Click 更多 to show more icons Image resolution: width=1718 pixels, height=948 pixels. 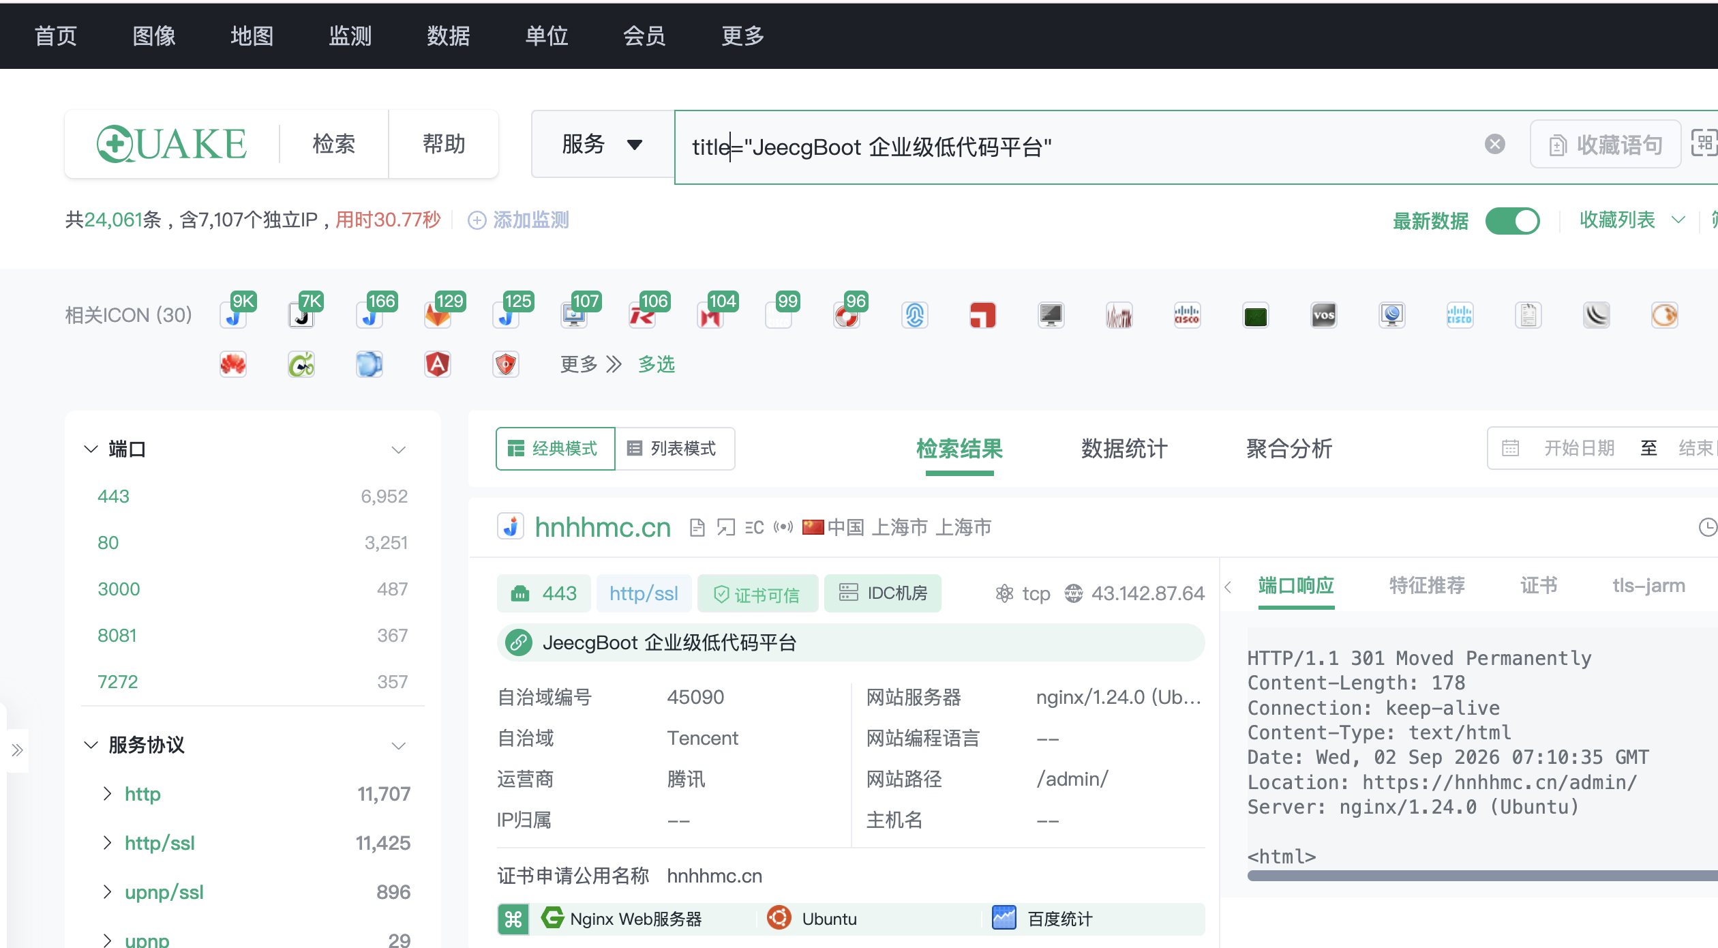tap(590, 364)
